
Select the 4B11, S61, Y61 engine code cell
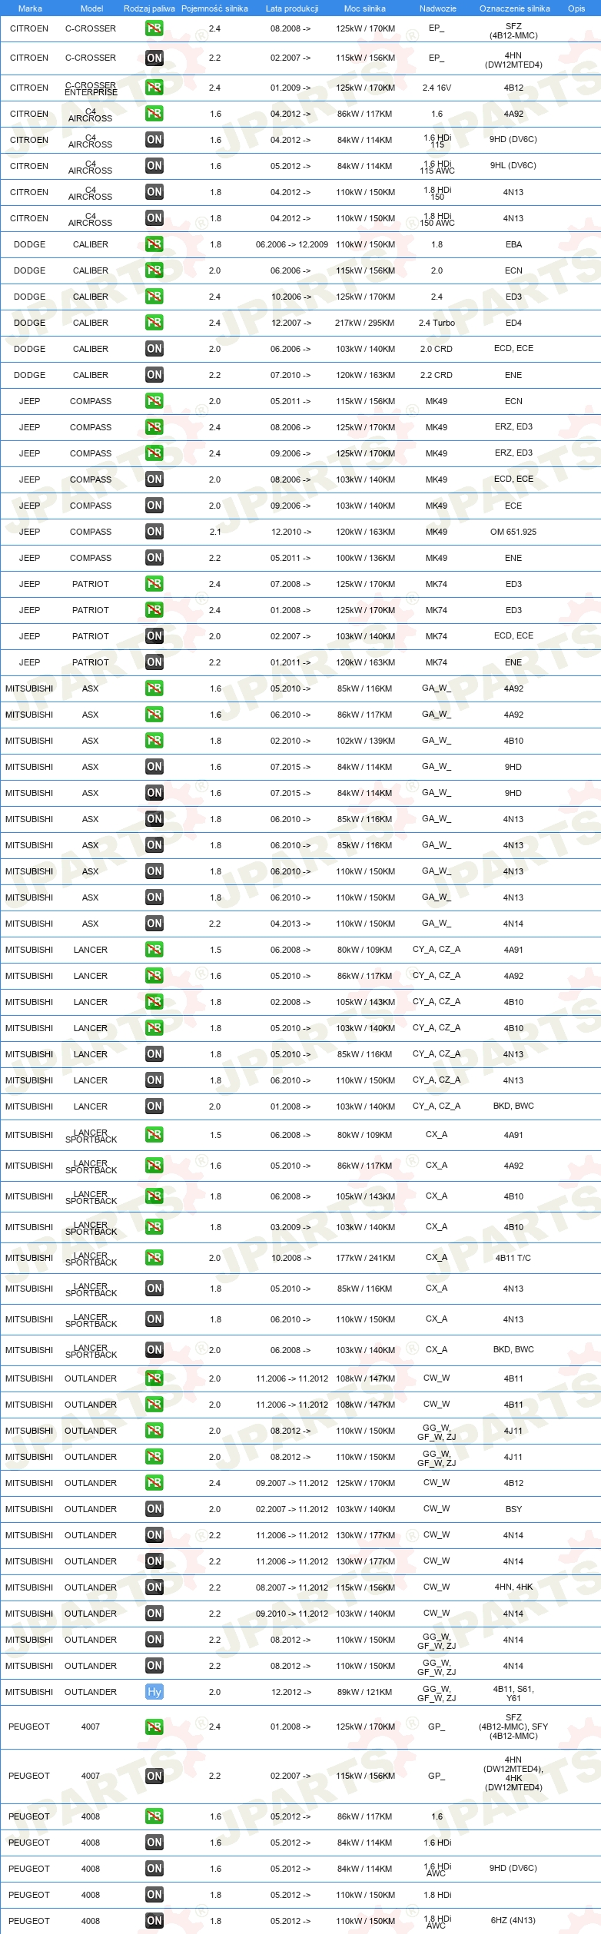(513, 1693)
